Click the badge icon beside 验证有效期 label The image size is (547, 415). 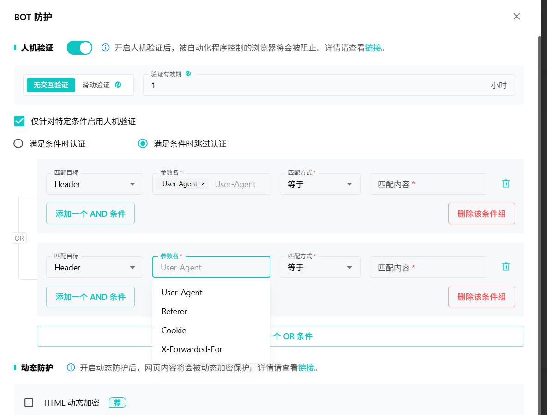pyautogui.click(x=188, y=73)
